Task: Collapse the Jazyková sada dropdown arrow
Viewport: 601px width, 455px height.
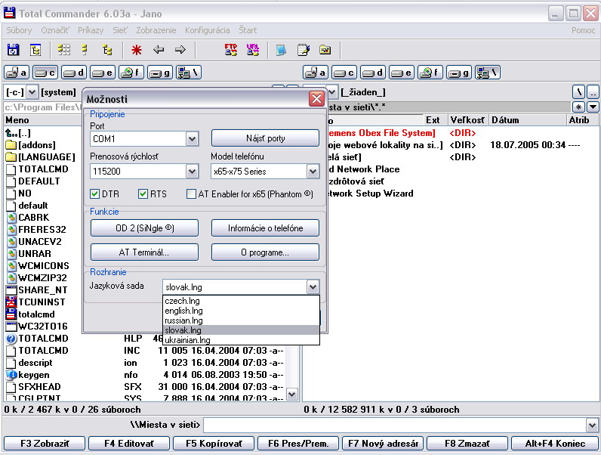Action: [x=313, y=286]
